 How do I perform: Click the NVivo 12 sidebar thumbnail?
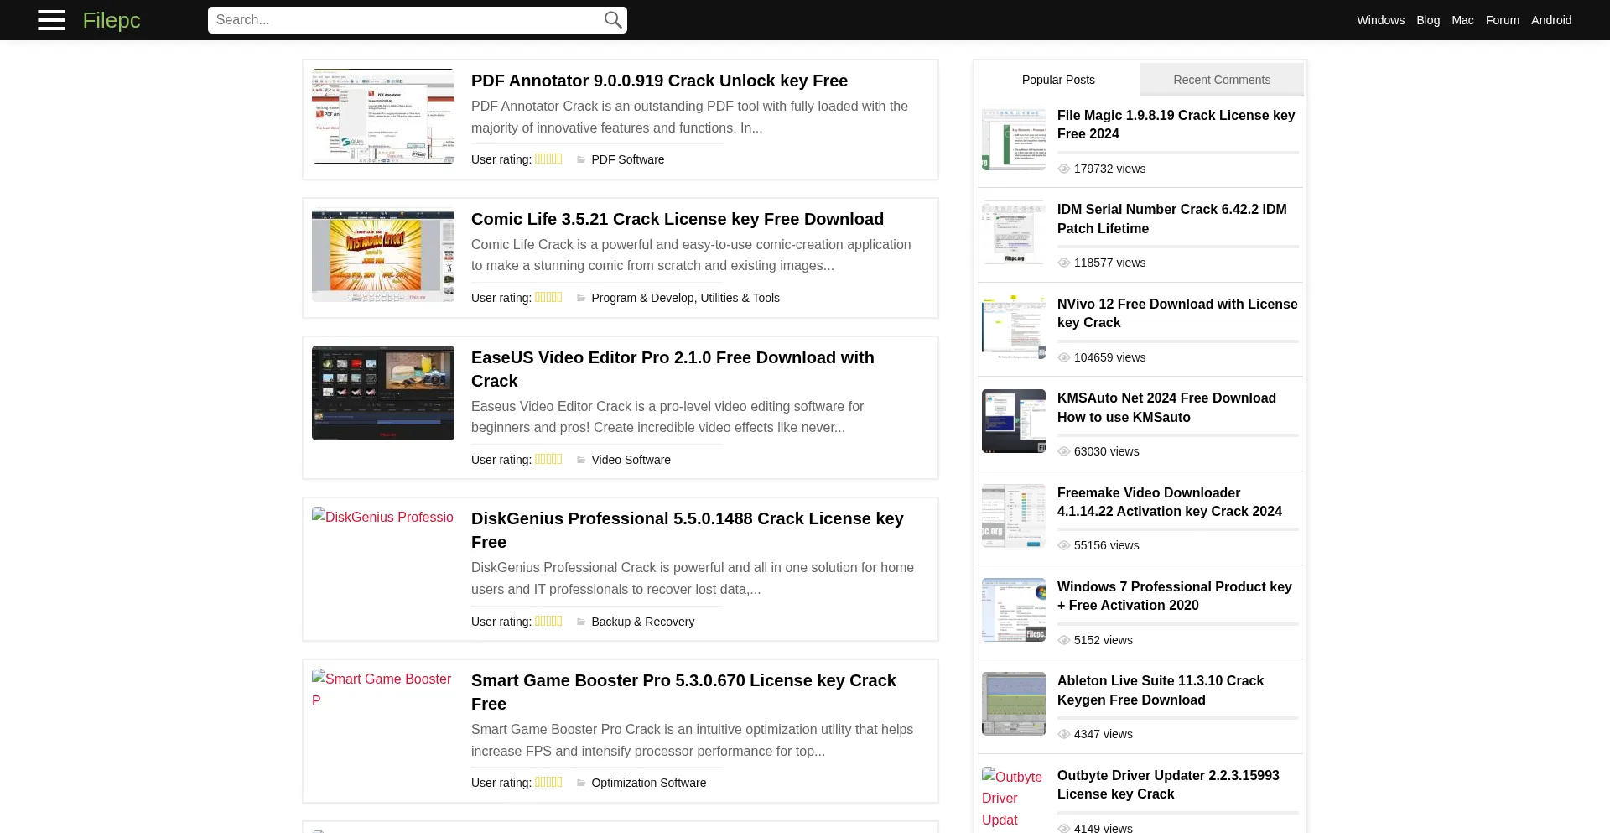1014,327
